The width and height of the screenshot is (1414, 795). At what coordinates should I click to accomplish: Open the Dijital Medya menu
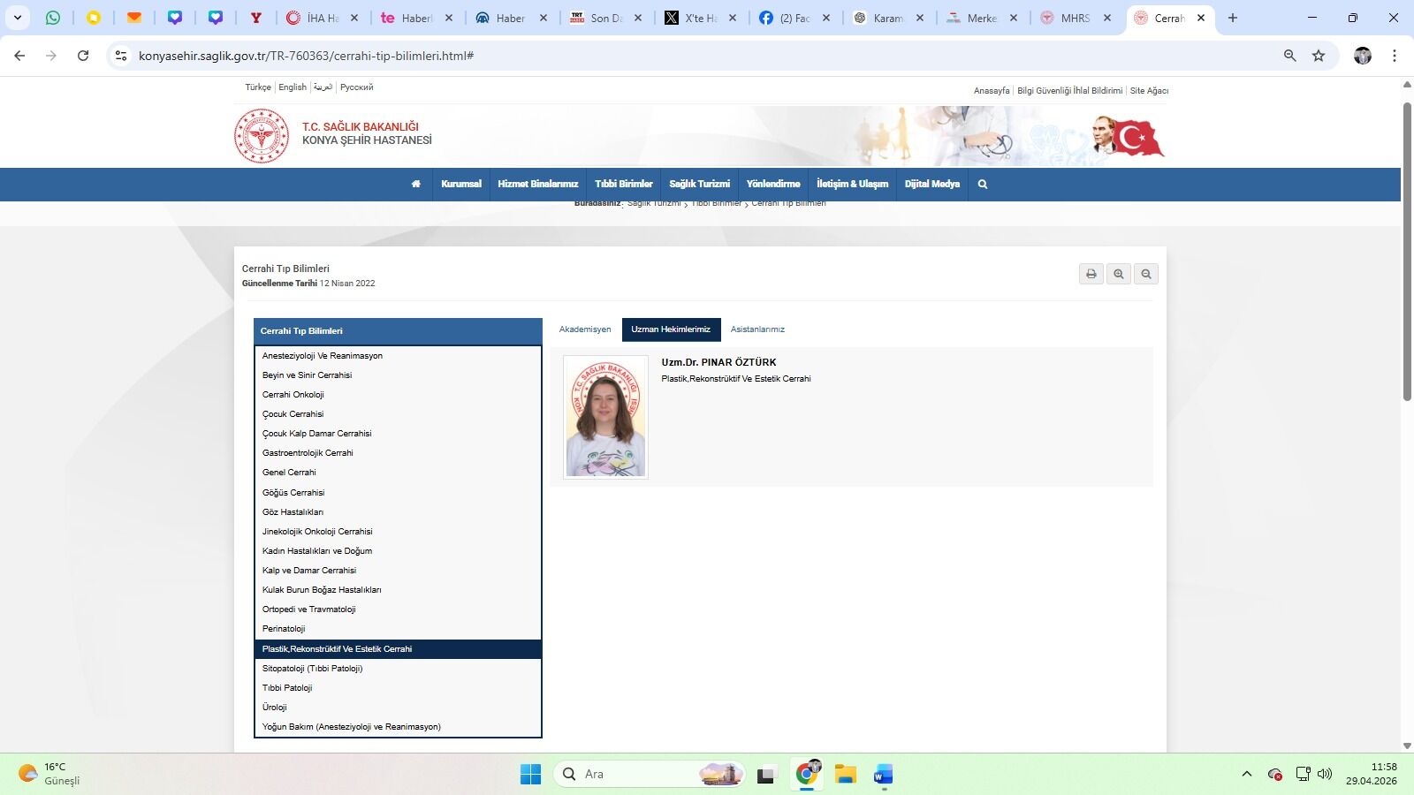click(932, 184)
